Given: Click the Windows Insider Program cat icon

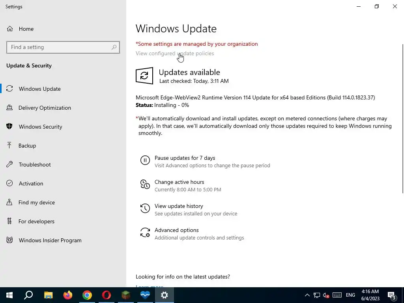Looking at the screenshot, I should 9,240.
